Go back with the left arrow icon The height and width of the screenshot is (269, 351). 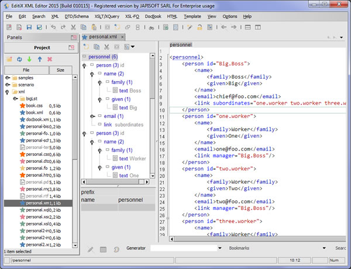coord(223,27)
